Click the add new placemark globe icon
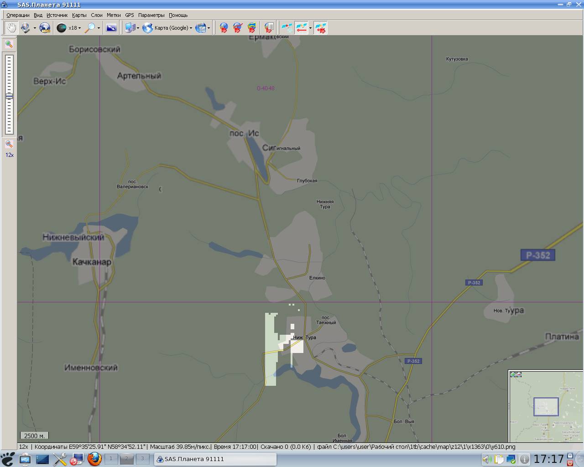Image resolution: width=584 pixels, height=467 pixels. click(x=224, y=28)
